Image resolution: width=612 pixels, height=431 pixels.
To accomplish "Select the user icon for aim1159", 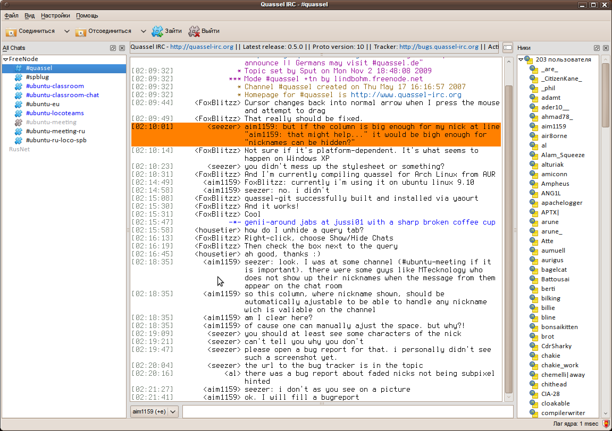I will 533,126.
